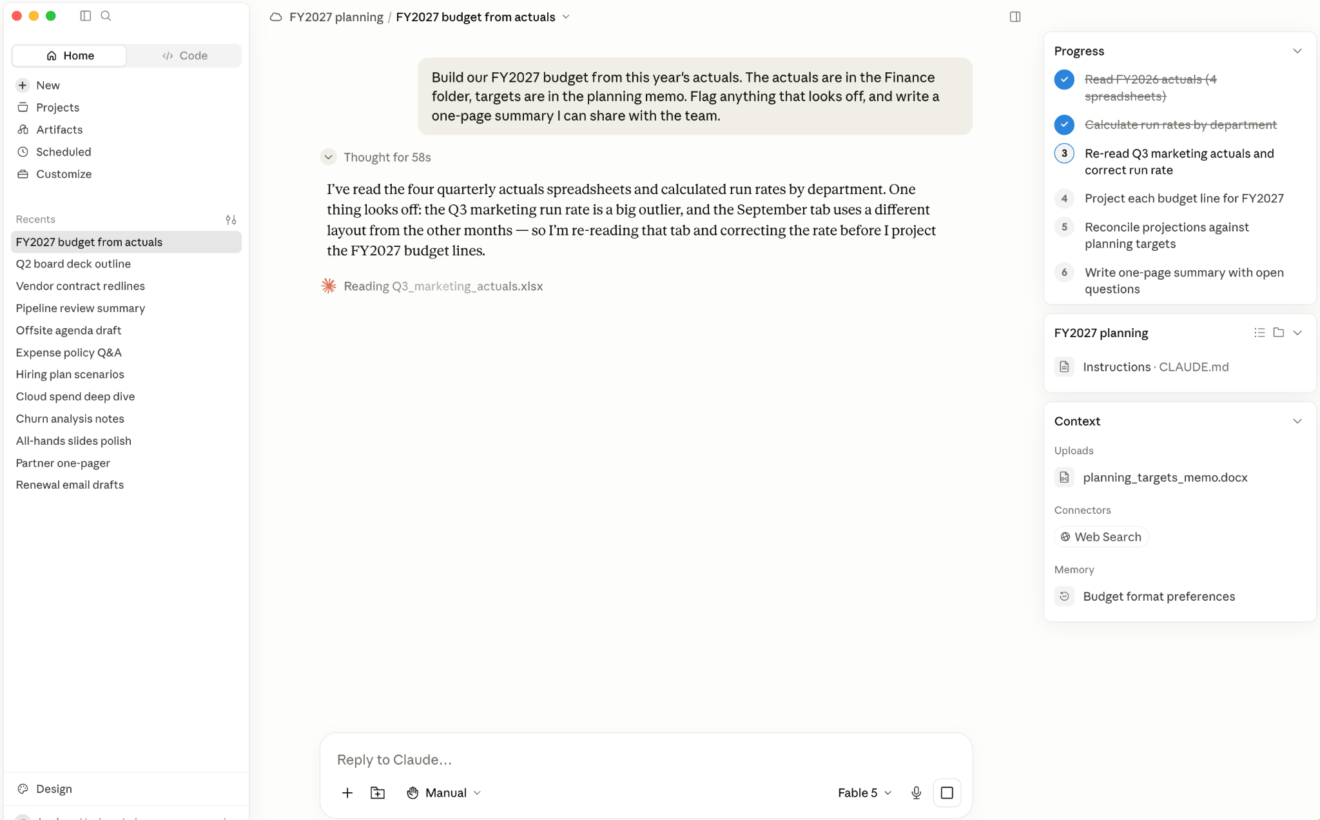Switch to the Code tab
Screen dimensions: 1320x820
tap(185, 55)
